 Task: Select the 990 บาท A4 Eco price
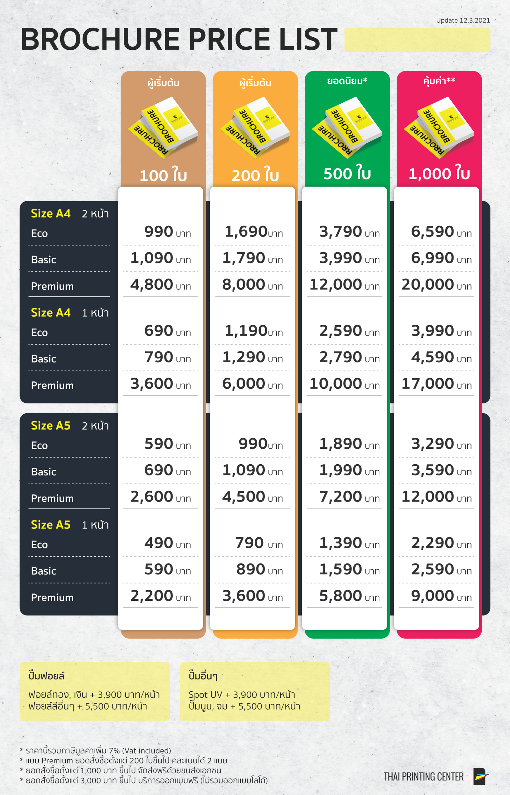167,232
